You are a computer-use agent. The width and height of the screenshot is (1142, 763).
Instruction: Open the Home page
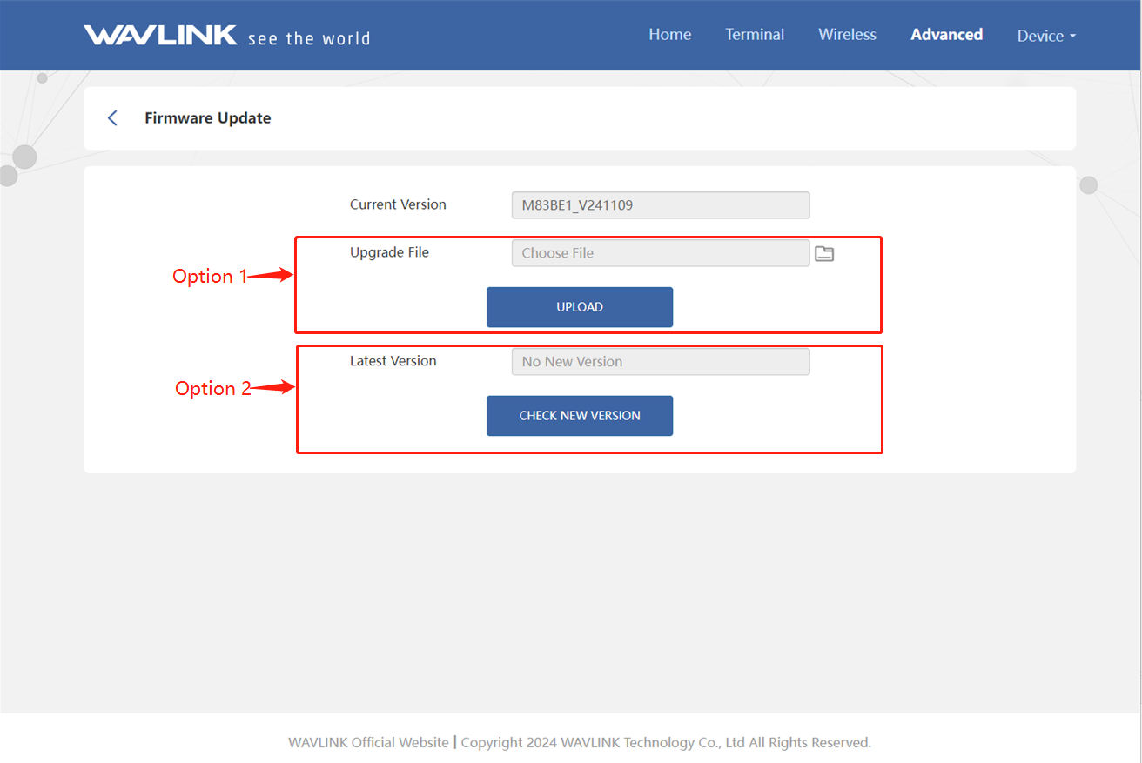click(x=669, y=35)
